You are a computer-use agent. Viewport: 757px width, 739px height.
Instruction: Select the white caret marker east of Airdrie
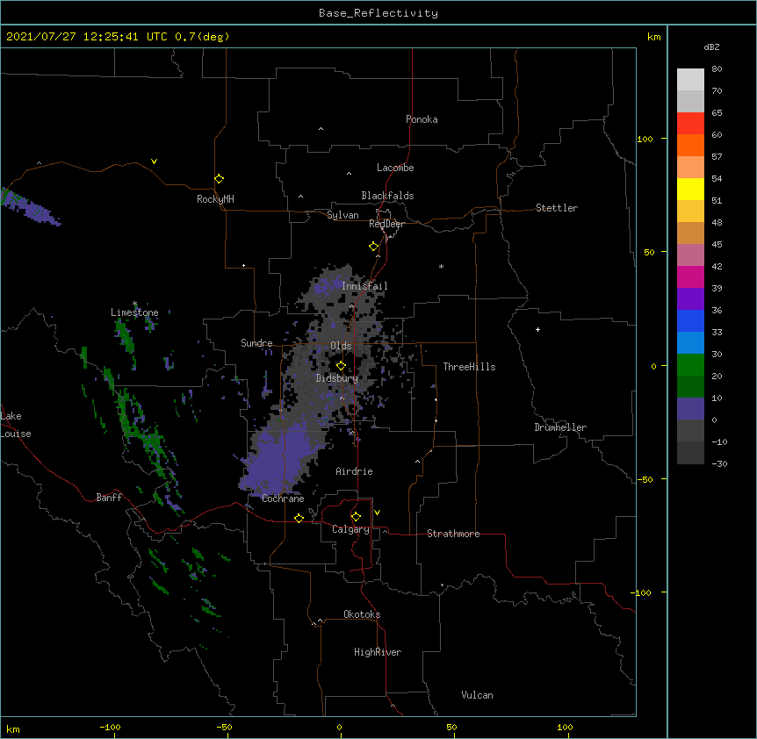(418, 462)
